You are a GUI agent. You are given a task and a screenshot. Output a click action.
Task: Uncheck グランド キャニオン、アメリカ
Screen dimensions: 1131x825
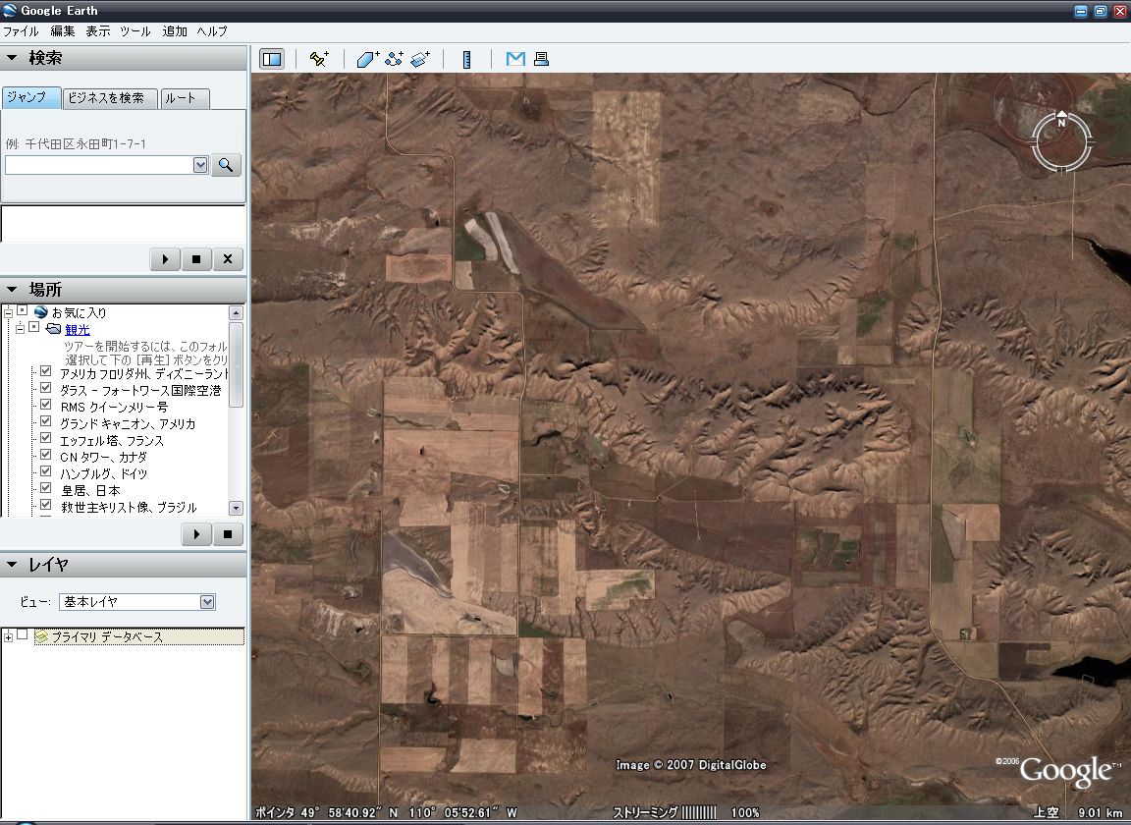45,420
